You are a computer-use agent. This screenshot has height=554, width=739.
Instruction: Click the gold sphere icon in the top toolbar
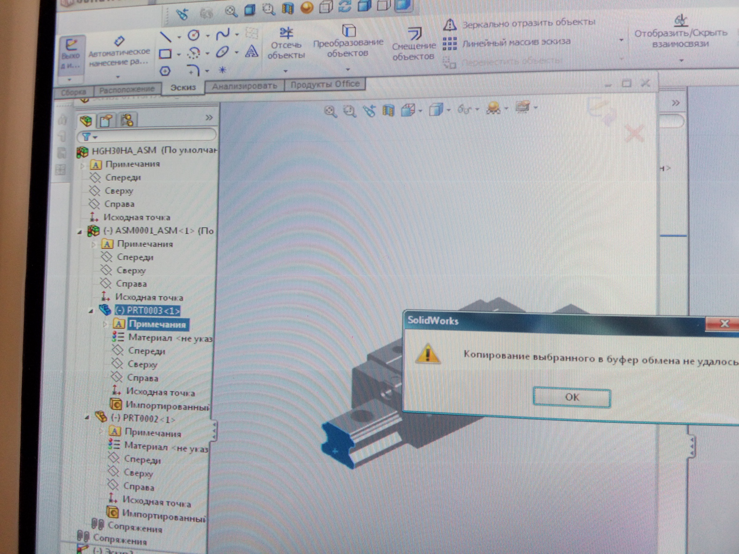coord(307,7)
